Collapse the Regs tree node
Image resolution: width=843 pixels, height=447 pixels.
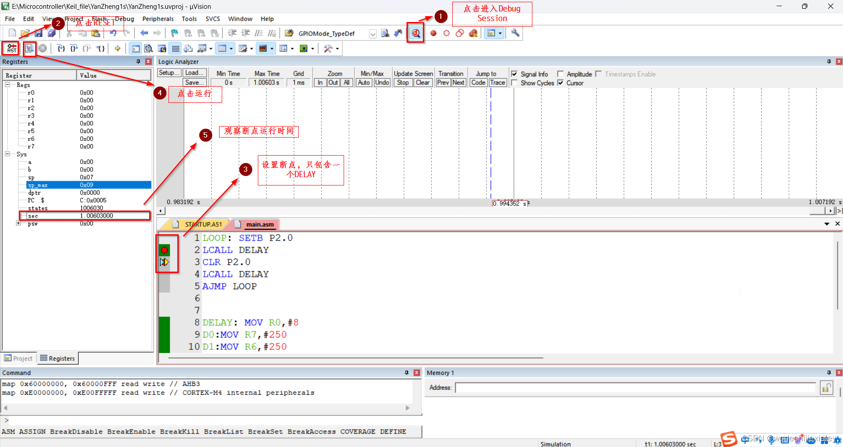[7, 84]
